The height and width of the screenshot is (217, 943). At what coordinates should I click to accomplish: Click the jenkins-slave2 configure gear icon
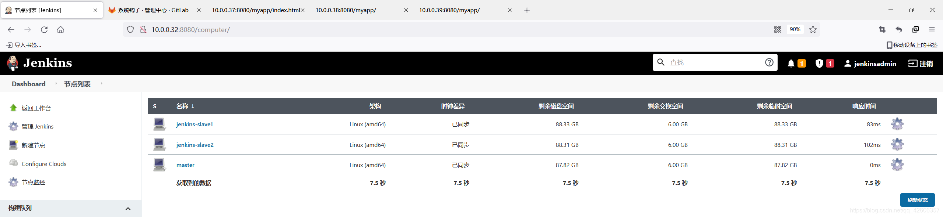click(897, 144)
